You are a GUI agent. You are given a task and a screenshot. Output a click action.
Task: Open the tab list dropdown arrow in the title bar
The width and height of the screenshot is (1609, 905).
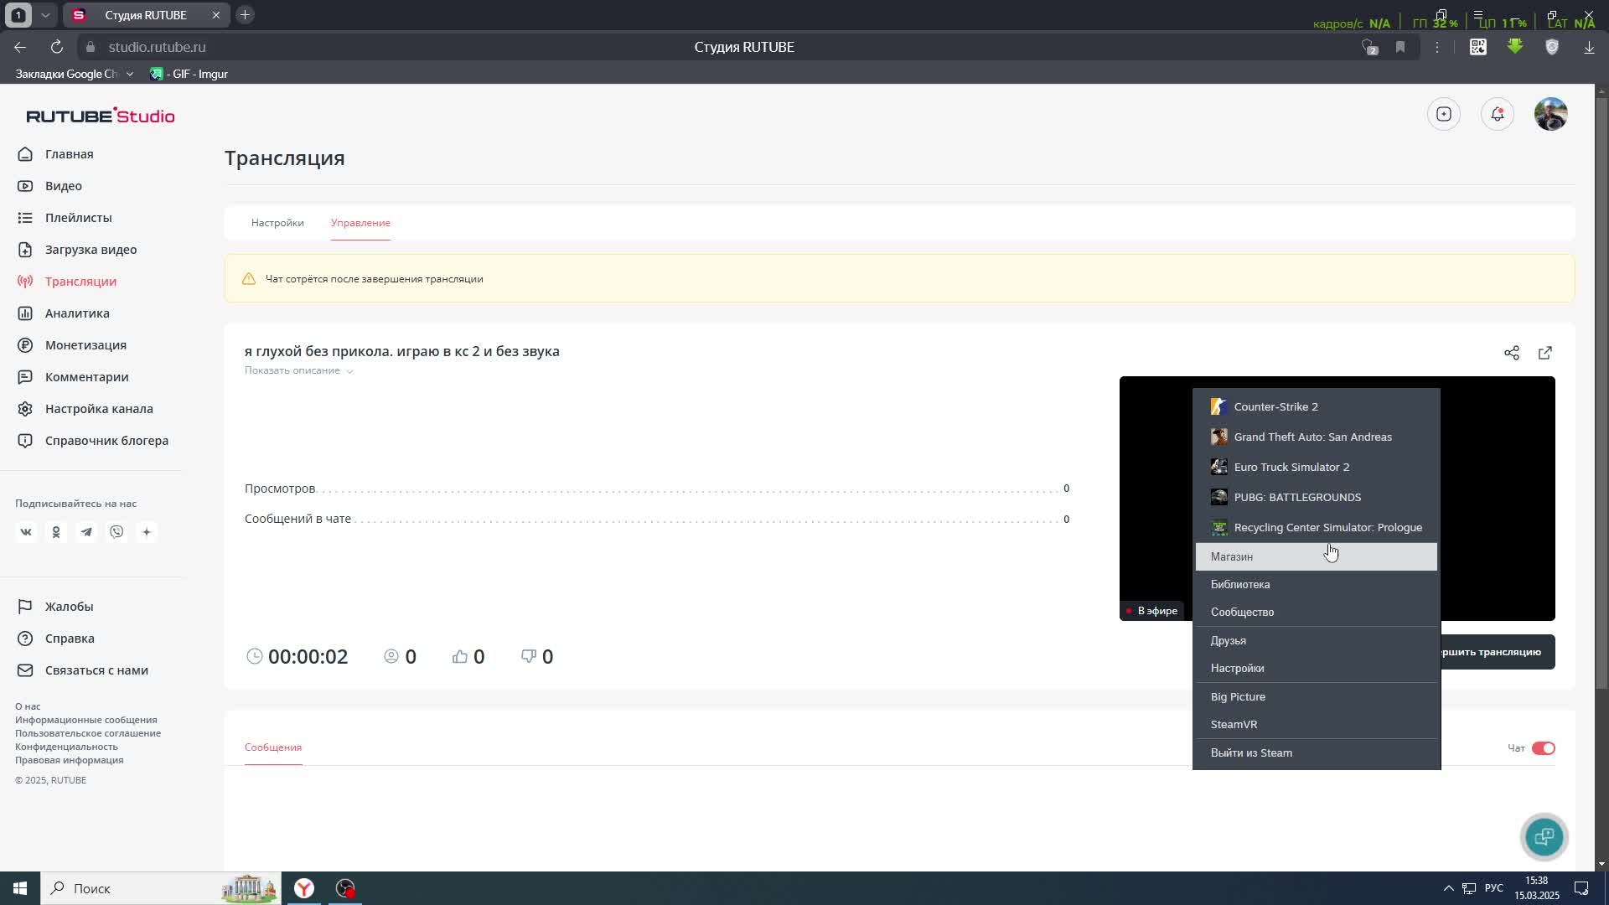pyautogui.click(x=46, y=15)
